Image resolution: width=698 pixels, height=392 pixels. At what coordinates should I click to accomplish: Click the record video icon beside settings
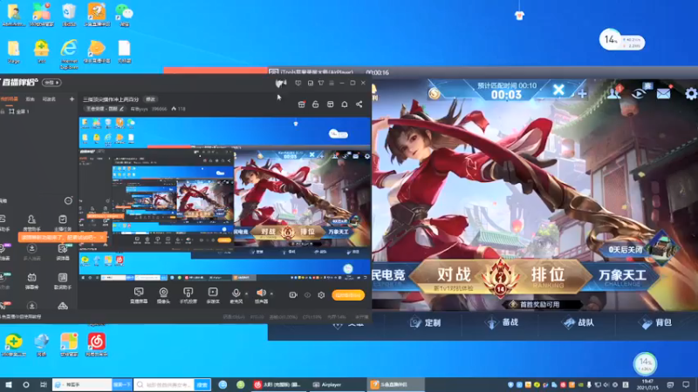pos(293,295)
